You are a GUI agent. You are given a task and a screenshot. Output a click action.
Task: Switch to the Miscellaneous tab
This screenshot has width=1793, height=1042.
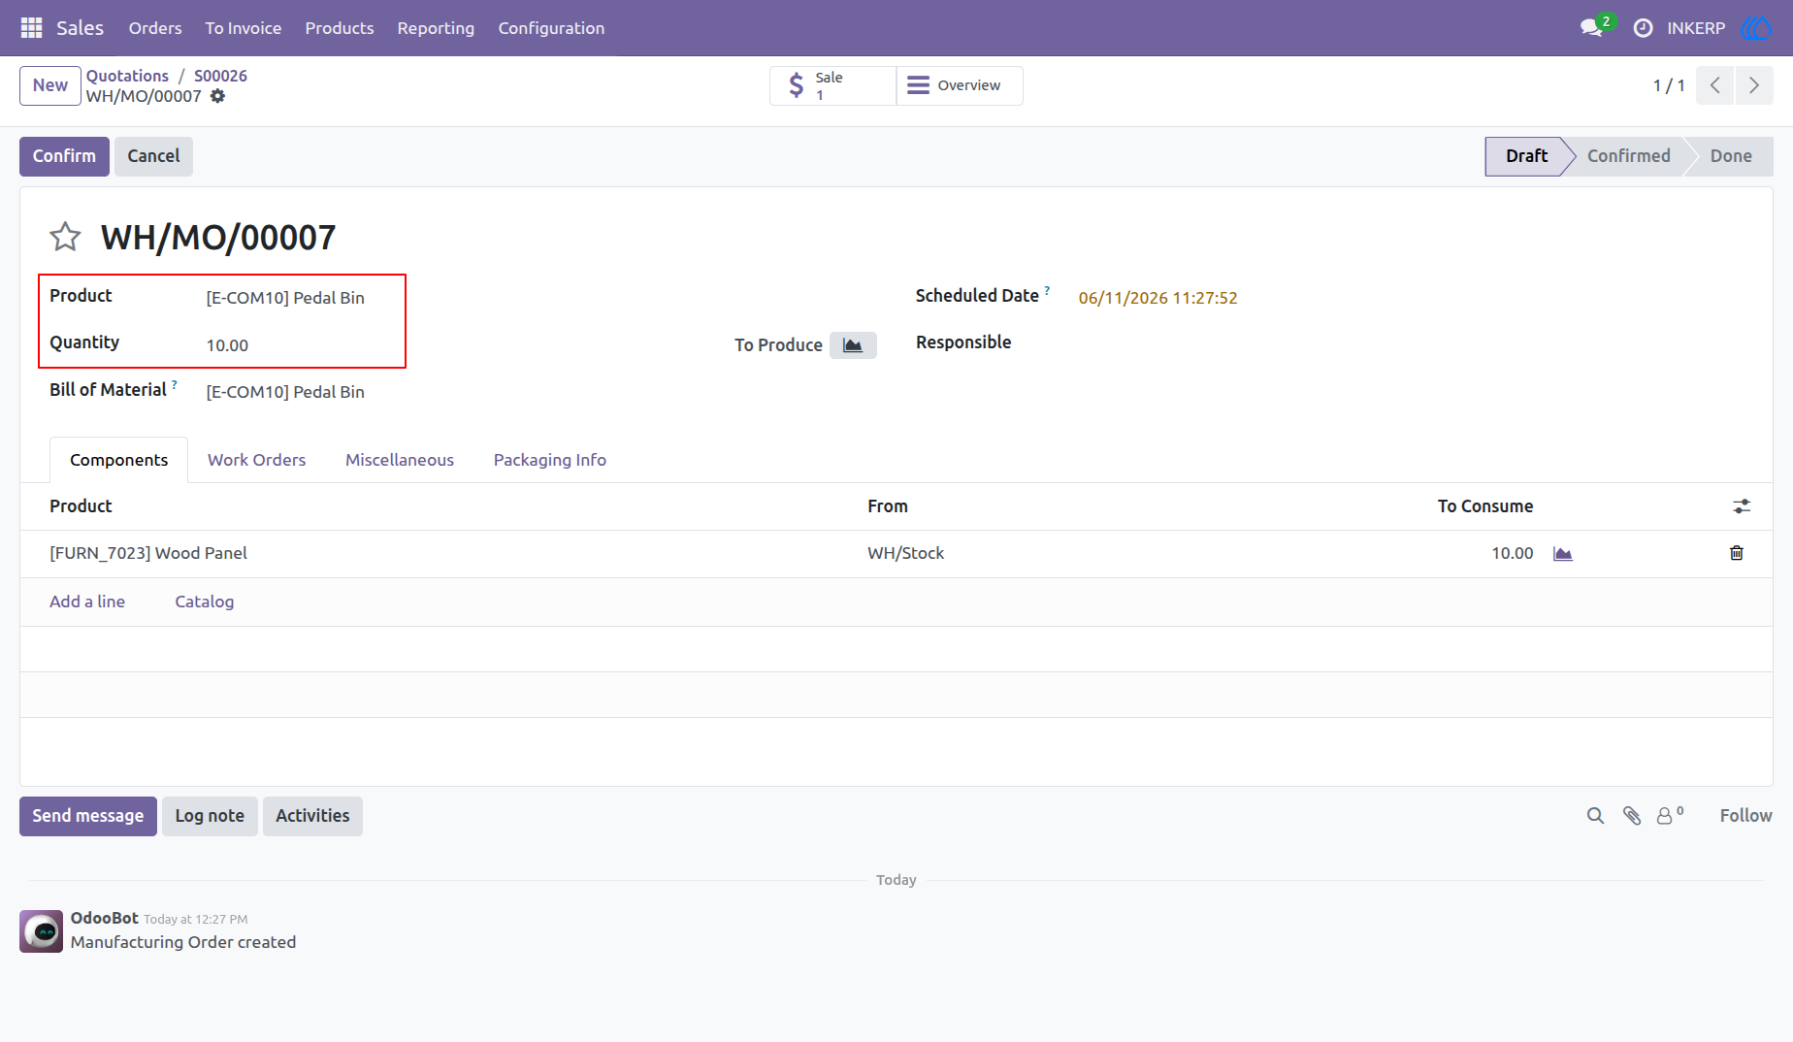(400, 460)
